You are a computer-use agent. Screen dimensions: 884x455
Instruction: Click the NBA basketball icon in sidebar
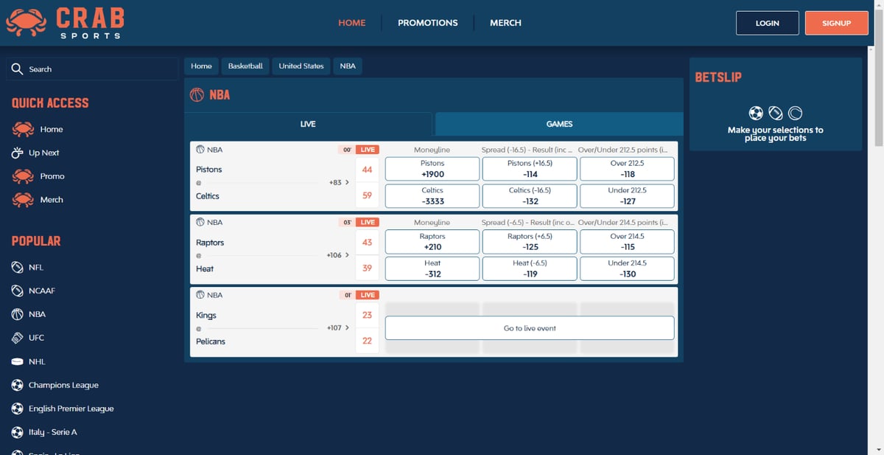(18, 314)
